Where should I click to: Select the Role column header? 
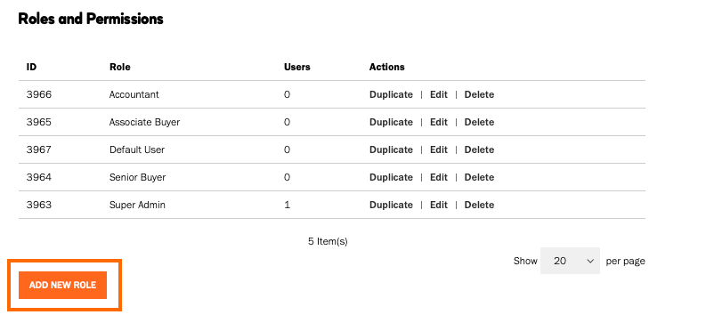(120, 67)
